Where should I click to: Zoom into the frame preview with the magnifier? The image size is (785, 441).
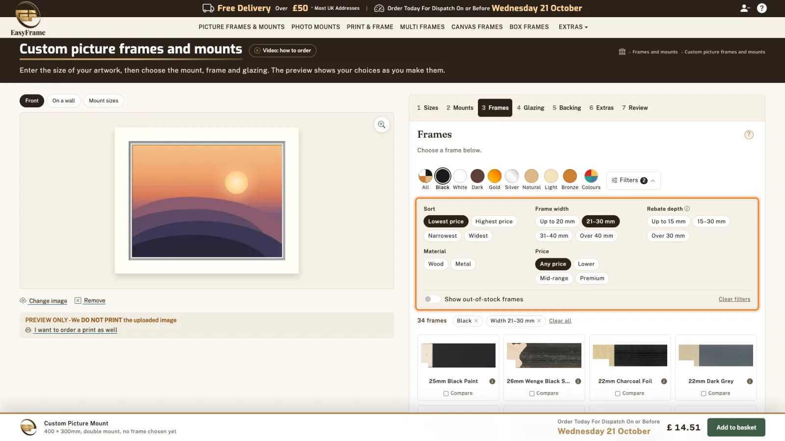click(x=381, y=124)
